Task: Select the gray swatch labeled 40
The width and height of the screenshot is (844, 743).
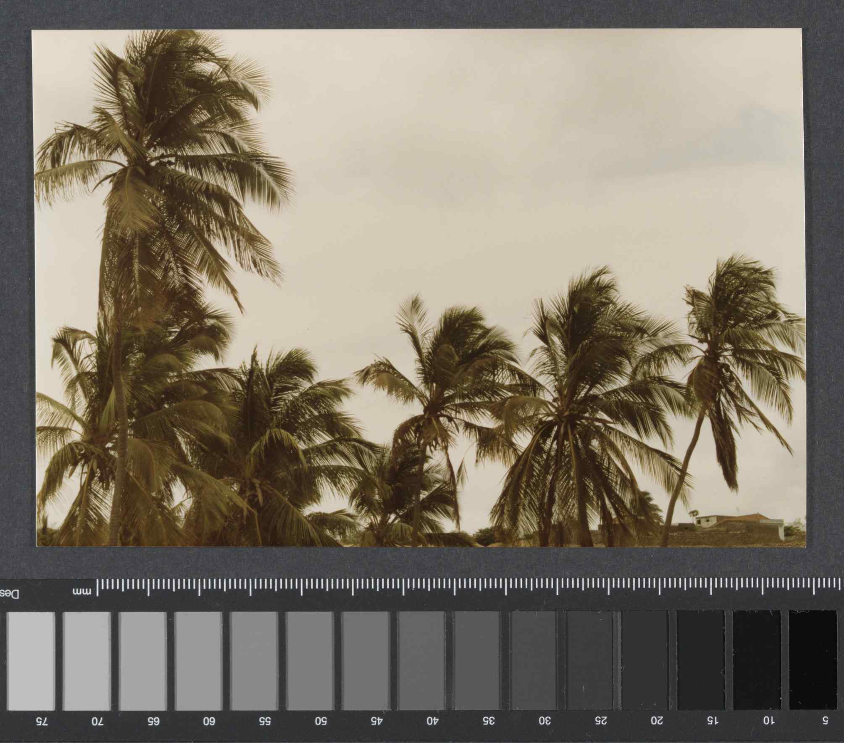Action: point(421,661)
